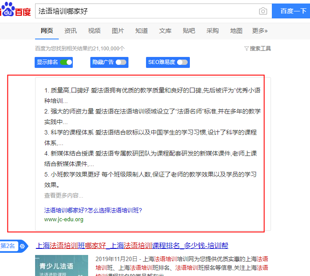Click snippet line 2. 强大的师资力量
This screenshot has height=276, width=310.
pyautogui.click(x=153, y=117)
